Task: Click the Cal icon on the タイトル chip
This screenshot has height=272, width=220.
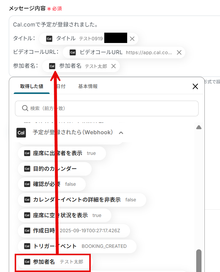Action: (49, 39)
